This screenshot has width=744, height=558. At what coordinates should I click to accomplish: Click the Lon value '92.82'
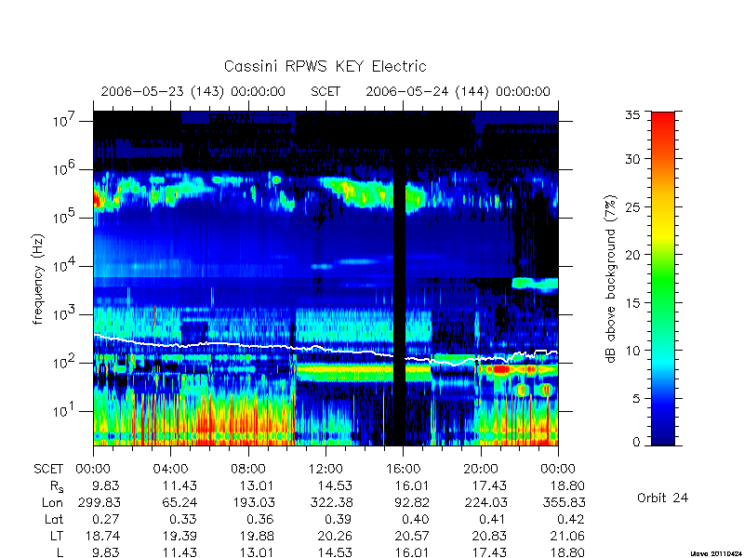411,502
